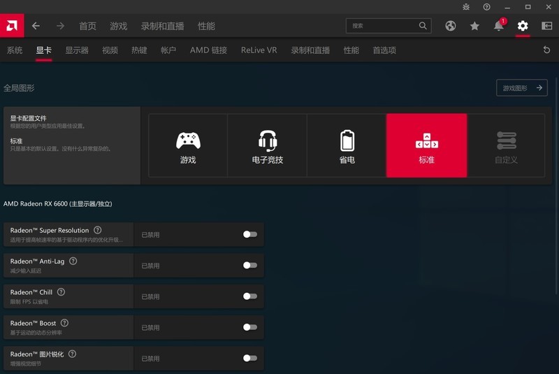Click the AMD Radeon RX 6600 label

point(58,203)
